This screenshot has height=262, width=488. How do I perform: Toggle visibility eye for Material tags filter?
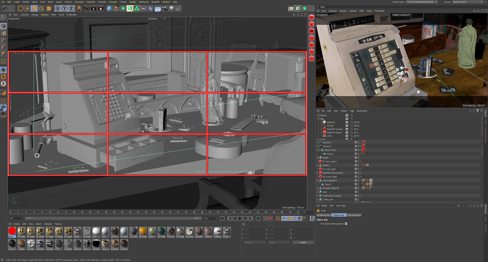point(347,122)
